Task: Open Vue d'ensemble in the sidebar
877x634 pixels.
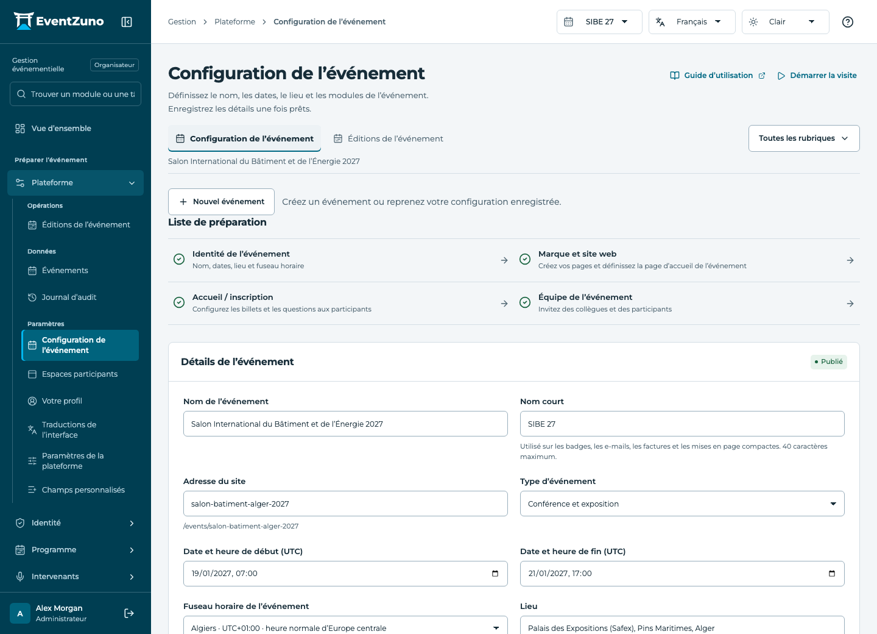Action: (x=76, y=129)
